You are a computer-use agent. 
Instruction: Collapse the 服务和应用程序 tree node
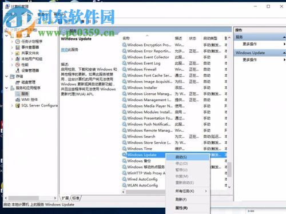click(x=7, y=88)
